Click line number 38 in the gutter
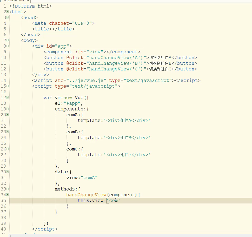The height and width of the screenshot is (237, 252). click(x=3, y=218)
